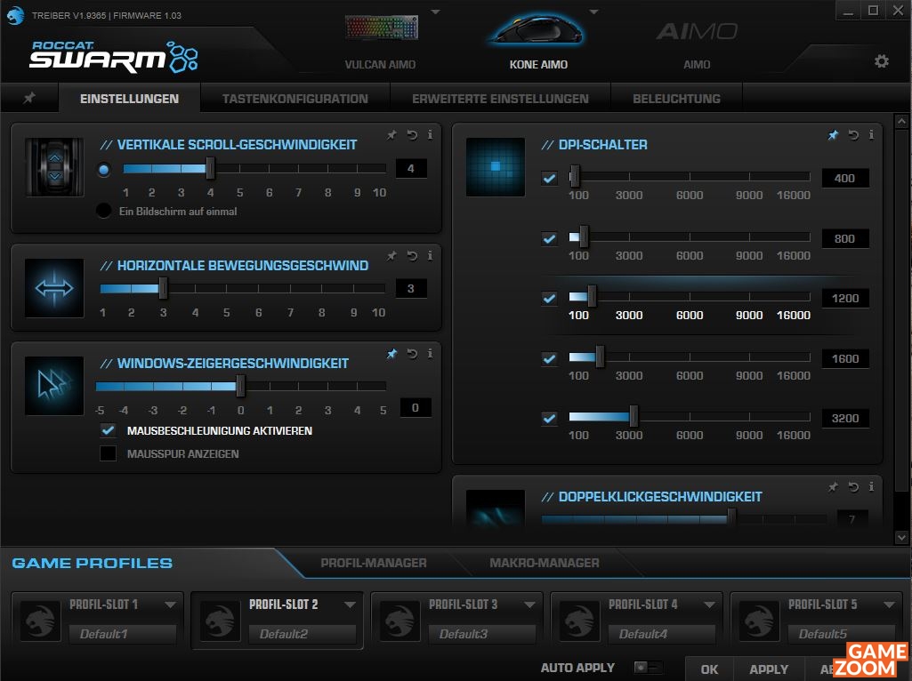Uncheck the 400 DPI level
The height and width of the screenshot is (681, 912).
tap(549, 179)
